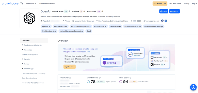This screenshot has width=198, height=93.
Task: Click the Growth Score progress ring
Action: 88,82
